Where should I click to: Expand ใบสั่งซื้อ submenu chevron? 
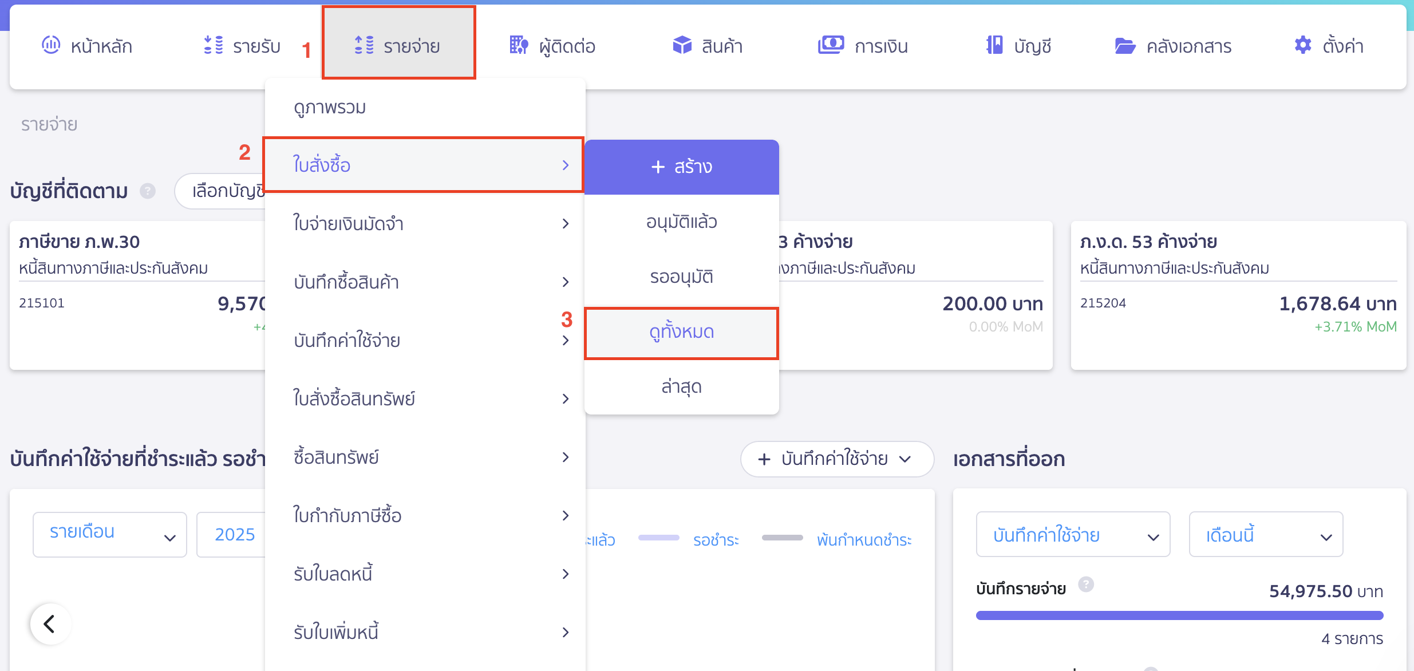tap(566, 165)
